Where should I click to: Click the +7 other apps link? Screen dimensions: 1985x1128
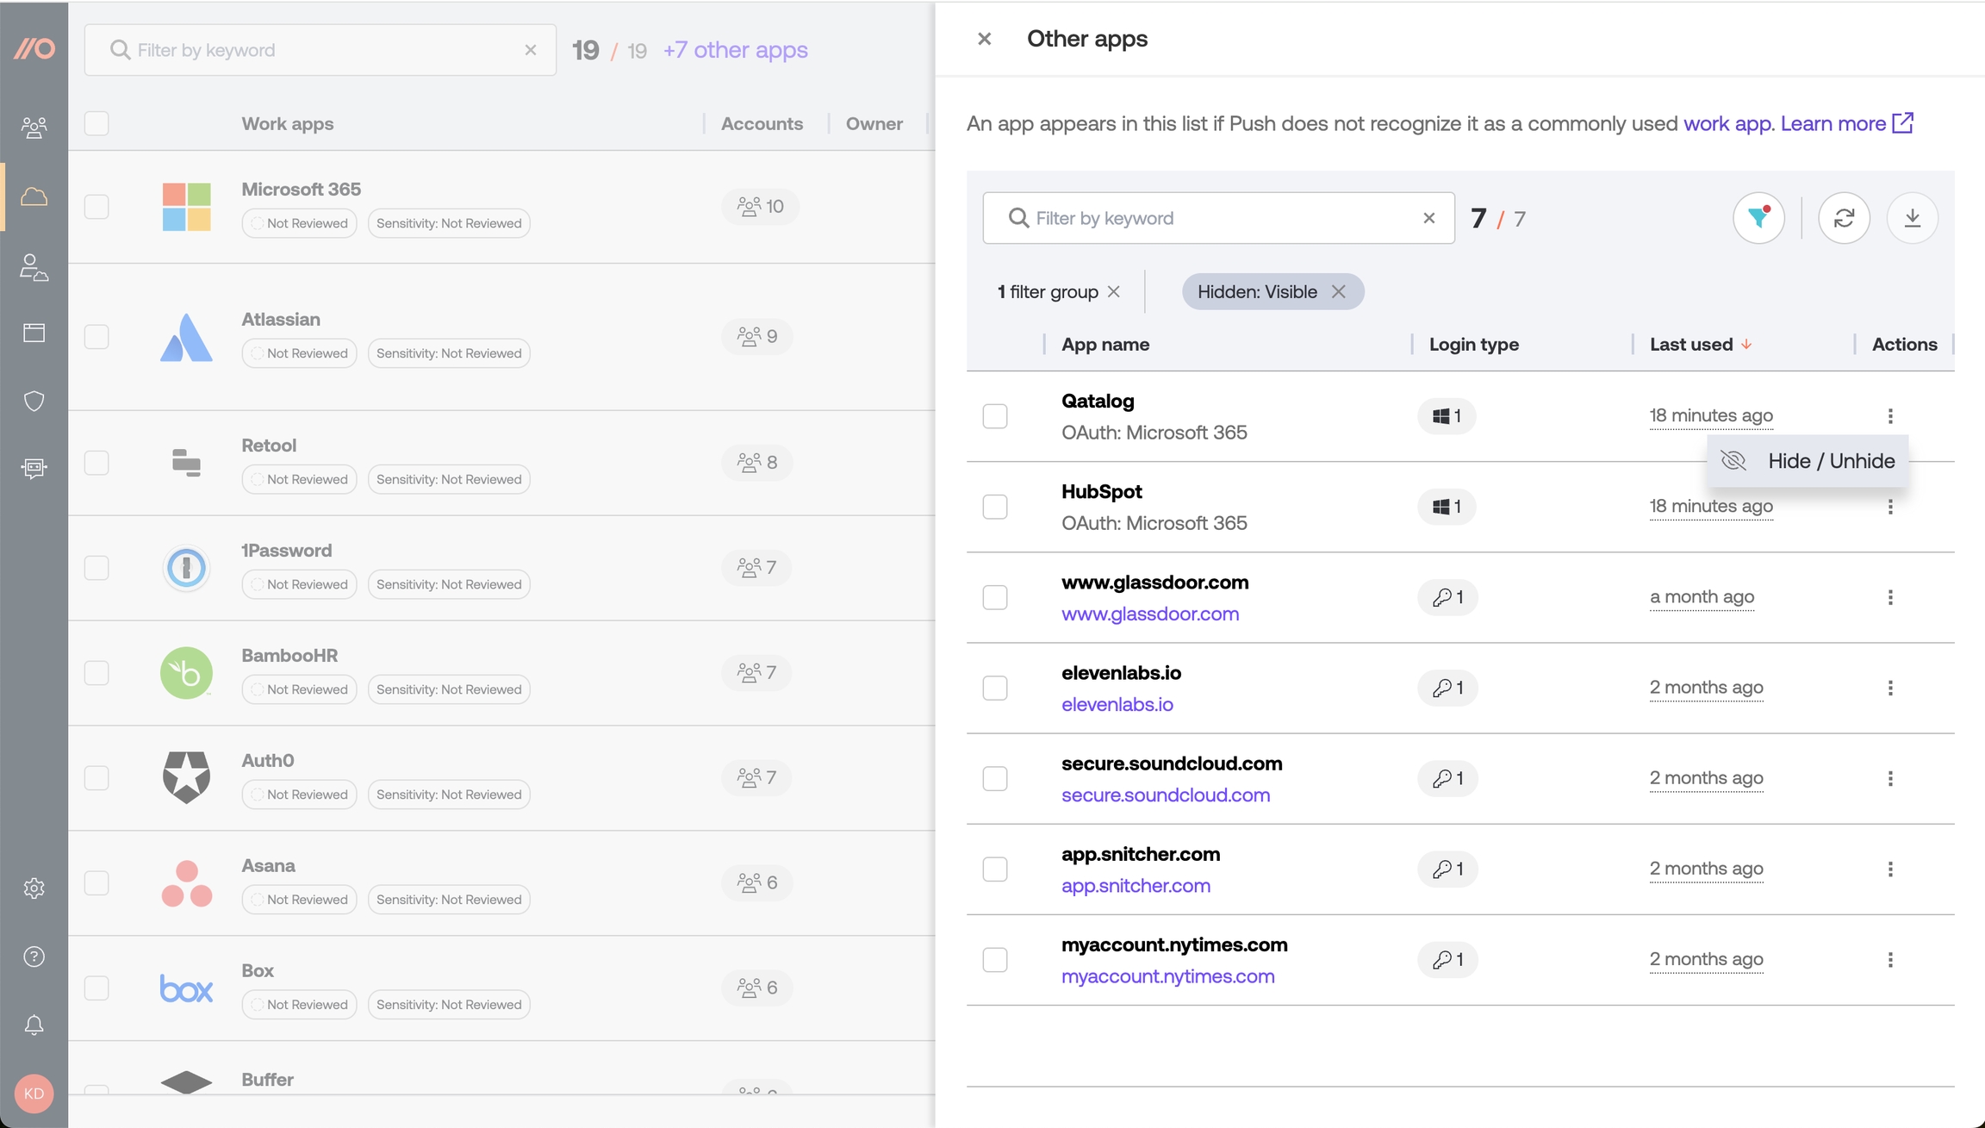coord(735,50)
